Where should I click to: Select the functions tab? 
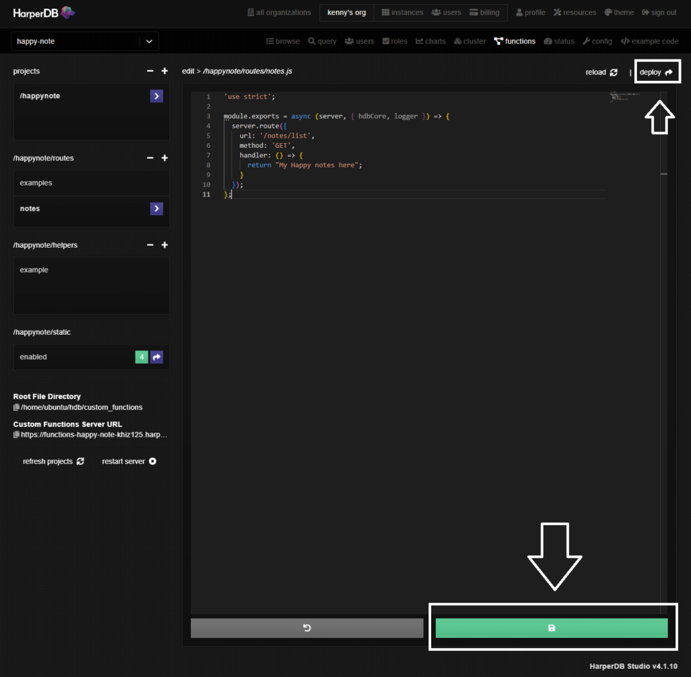coord(515,41)
